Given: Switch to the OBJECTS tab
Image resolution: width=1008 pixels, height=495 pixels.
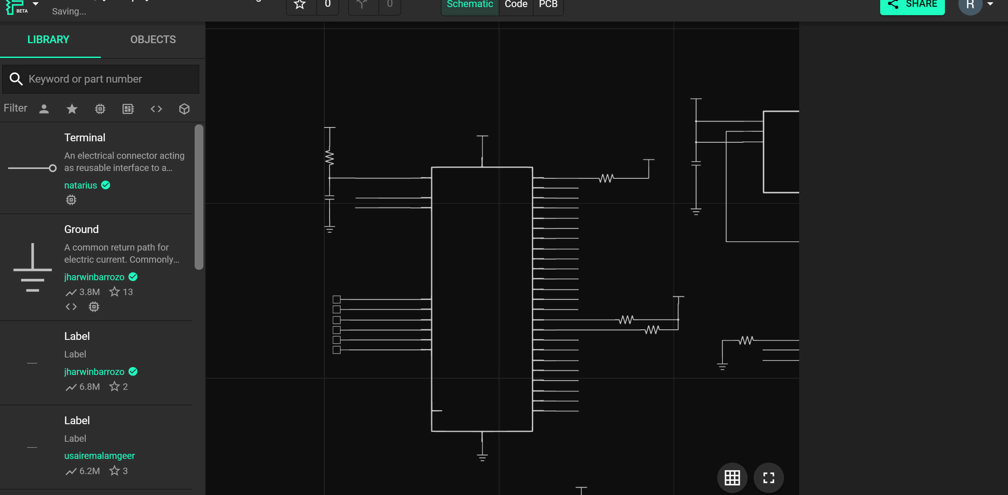Looking at the screenshot, I should click(x=153, y=39).
